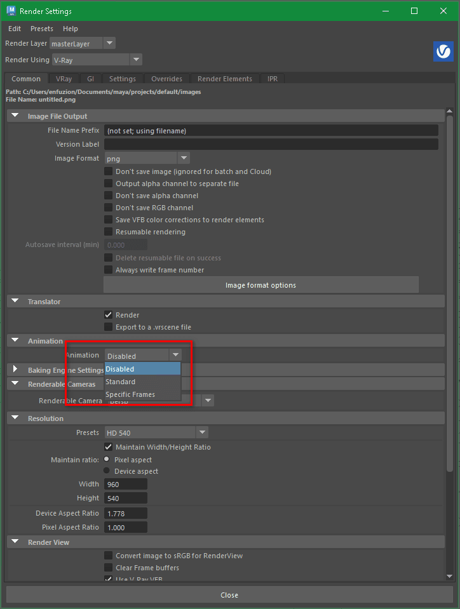Image resolution: width=460 pixels, height=609 pixels.
Task: Open the Image Format png dropdown
Action: click(x=147, y=158)
